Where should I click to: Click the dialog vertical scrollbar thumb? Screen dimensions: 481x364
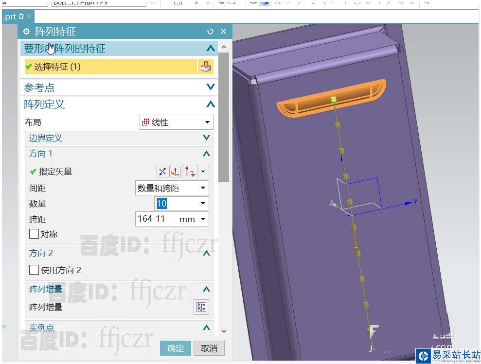[x=224, y=117]
